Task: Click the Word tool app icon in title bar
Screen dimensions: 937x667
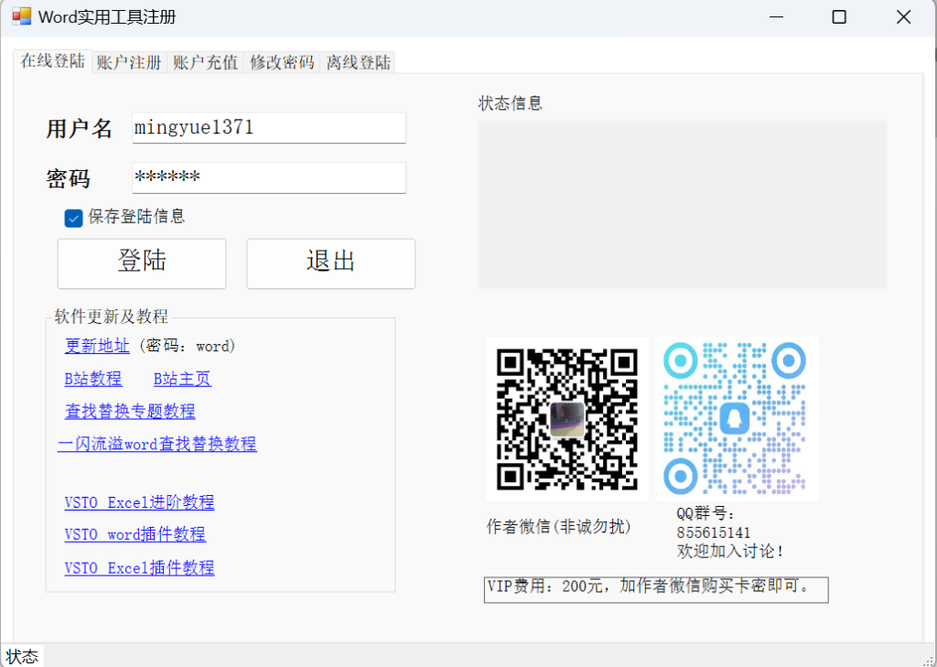Action: (22, 16)
